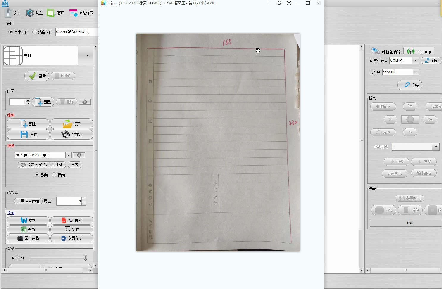
Task: Open a template with 打开 button
Action: pyautogui.click(x=72, y=124)
